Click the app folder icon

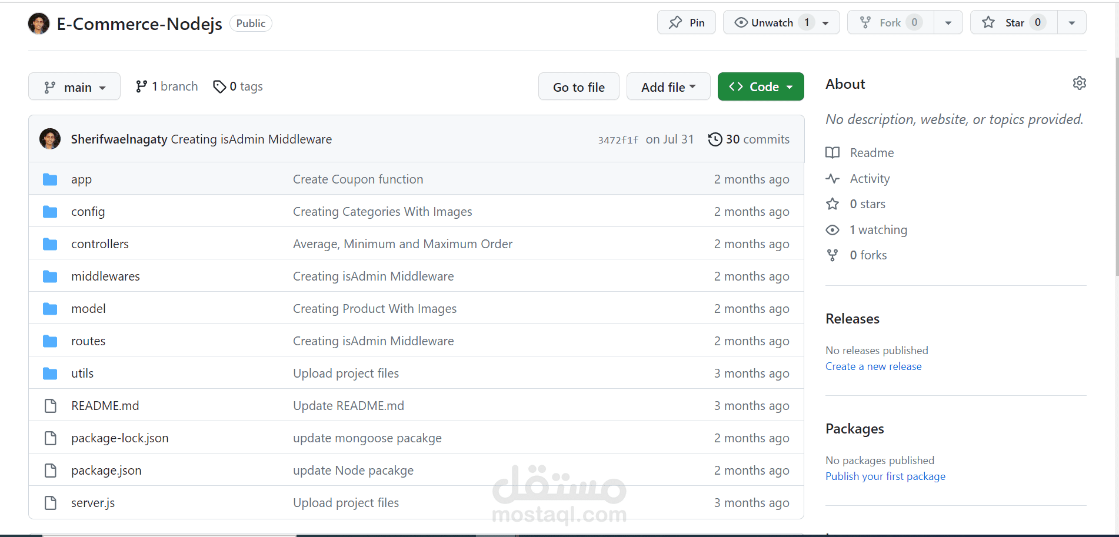coord(50,179)
